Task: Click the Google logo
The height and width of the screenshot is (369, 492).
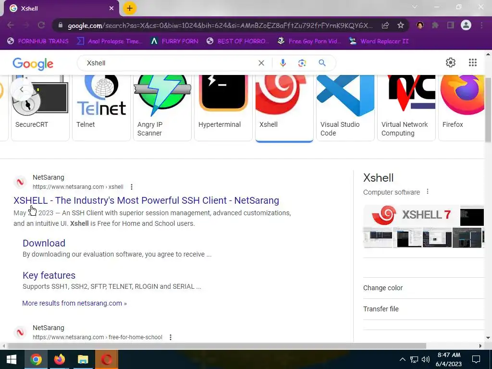Action: coord(33,64)
